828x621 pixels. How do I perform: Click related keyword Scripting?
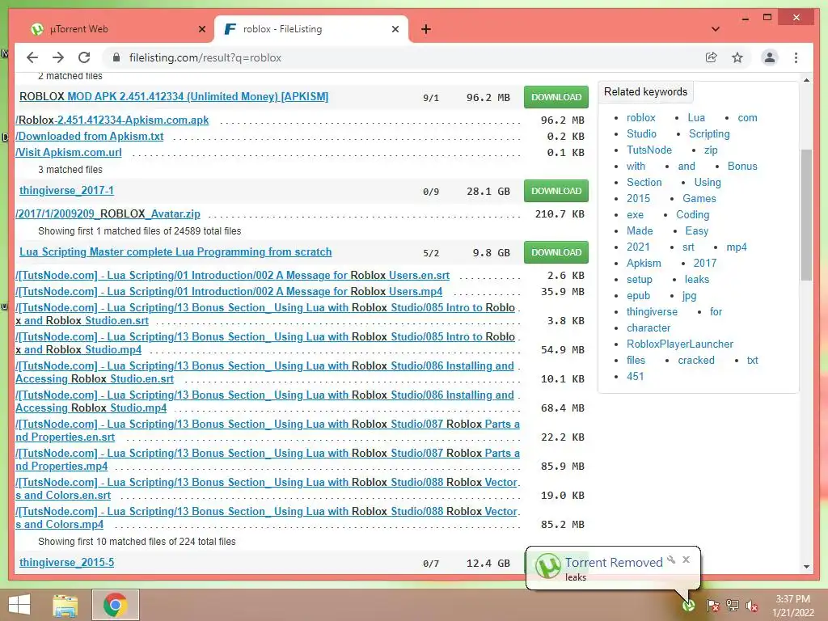pyautogui.click(x=709, y=134)
